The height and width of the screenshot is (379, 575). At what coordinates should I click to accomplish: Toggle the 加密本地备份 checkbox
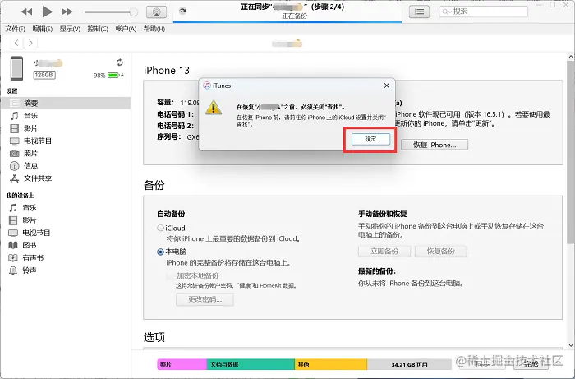170,275
